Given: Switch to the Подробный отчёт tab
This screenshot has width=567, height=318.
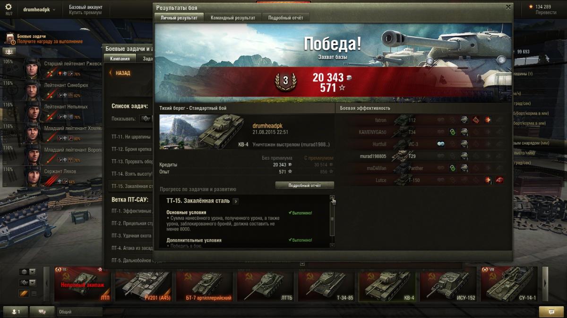Looking at the screenshot, I should 285,18.
